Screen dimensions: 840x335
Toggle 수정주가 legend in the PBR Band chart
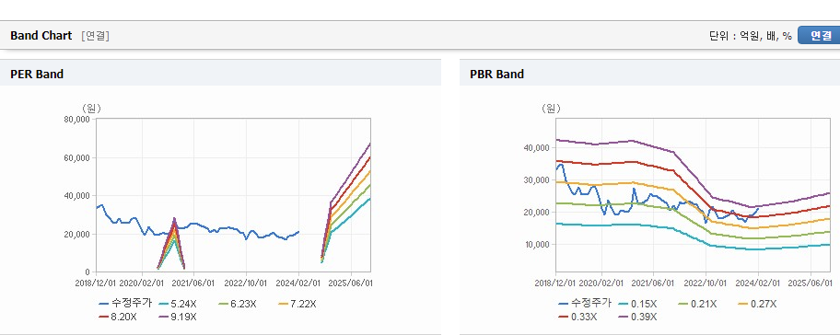click(585, 304)
